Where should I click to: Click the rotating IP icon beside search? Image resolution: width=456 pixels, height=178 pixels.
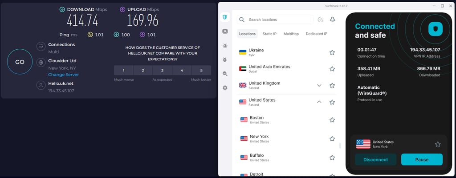tap(321, 20)
